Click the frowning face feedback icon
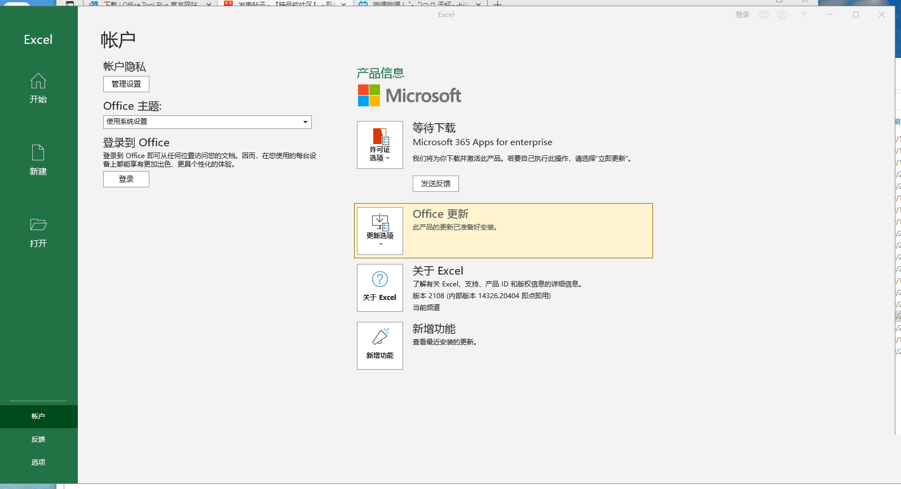Screen dimensions: 901x489 [x=782, y=15]
